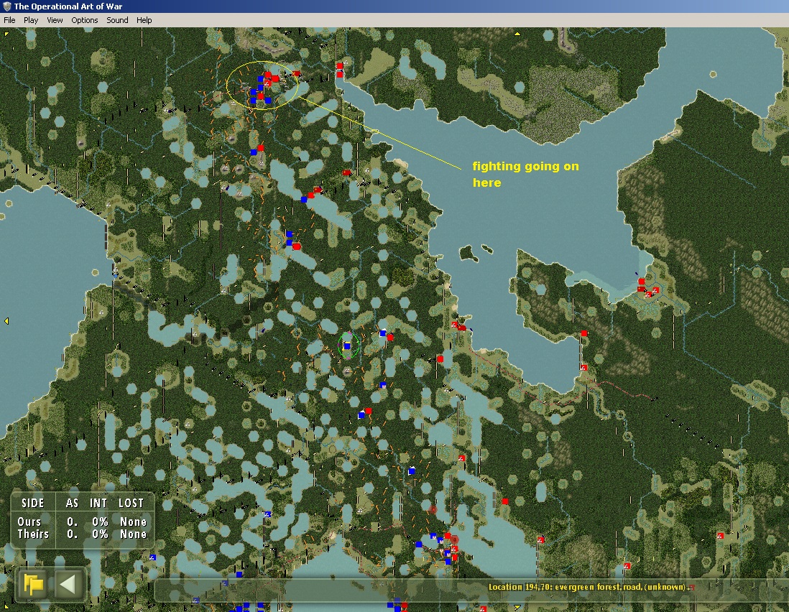Viewport: 789px width, 612px height.
Task: Select the blue unit inside green circle
Action: pos(347,346)
